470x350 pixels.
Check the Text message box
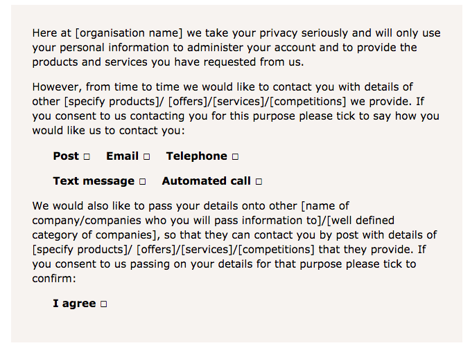[x=143, y=182]
